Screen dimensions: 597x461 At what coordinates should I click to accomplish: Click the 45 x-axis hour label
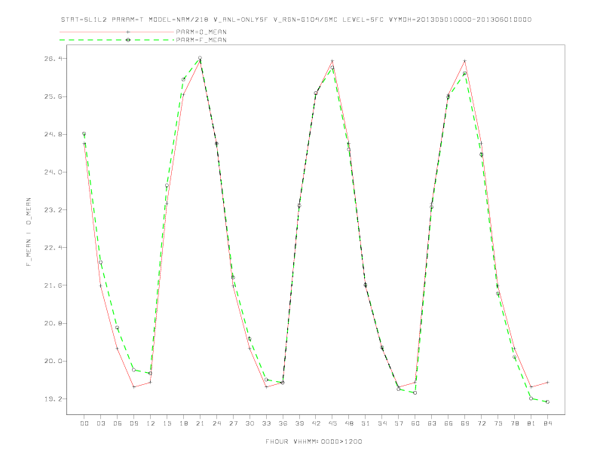[x=332, y=423]
